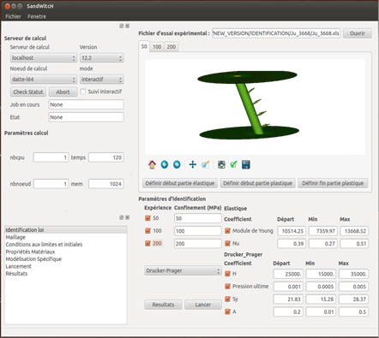The height and width of the screenshot is (338, 379).
Task: Close the top-left dock panel
Action: 127,26
